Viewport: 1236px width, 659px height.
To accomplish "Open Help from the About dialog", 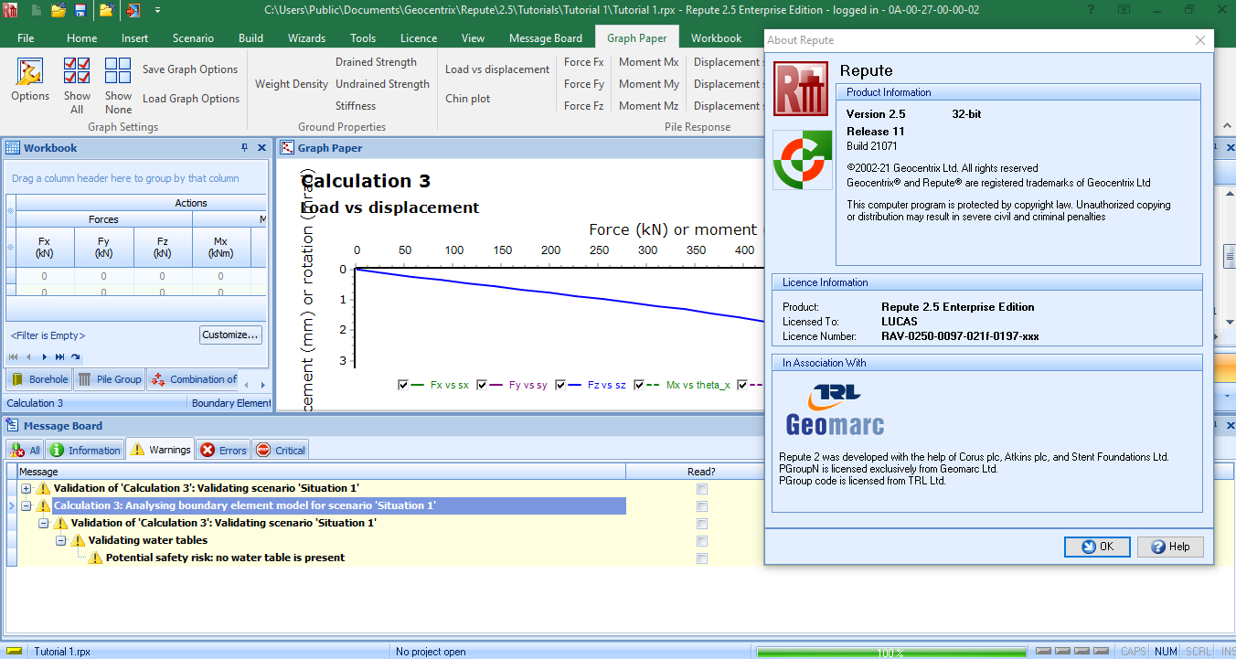I will click(x=1170, y=546).
